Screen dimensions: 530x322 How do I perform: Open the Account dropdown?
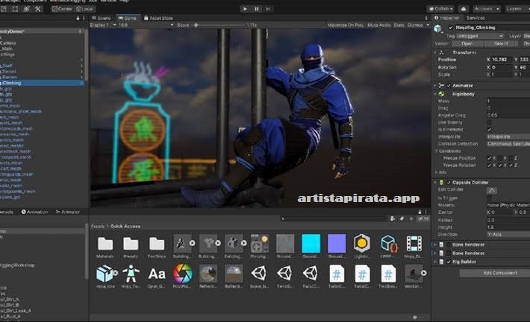[487, 9]
